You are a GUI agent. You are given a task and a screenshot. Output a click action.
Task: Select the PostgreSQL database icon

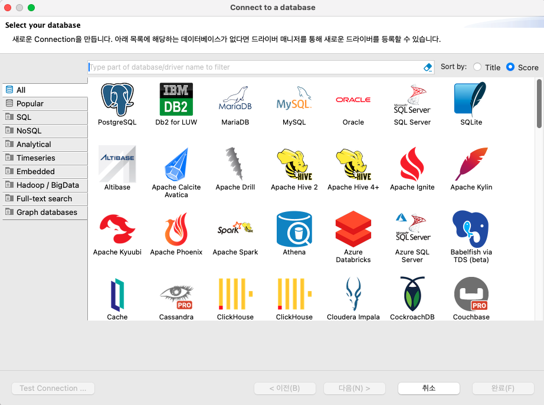[117, 100]
